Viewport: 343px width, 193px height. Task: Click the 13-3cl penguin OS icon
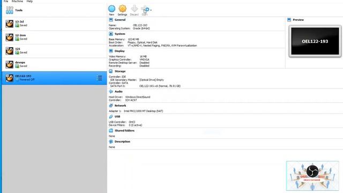[10, 24]
